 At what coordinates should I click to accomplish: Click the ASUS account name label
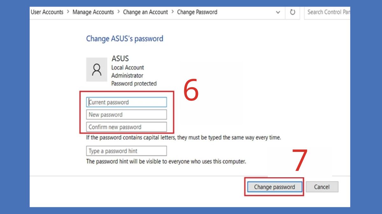pos(120,59)
